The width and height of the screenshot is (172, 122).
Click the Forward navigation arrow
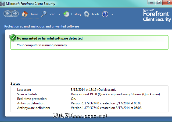pyautogui.click(x=15, y=14)
